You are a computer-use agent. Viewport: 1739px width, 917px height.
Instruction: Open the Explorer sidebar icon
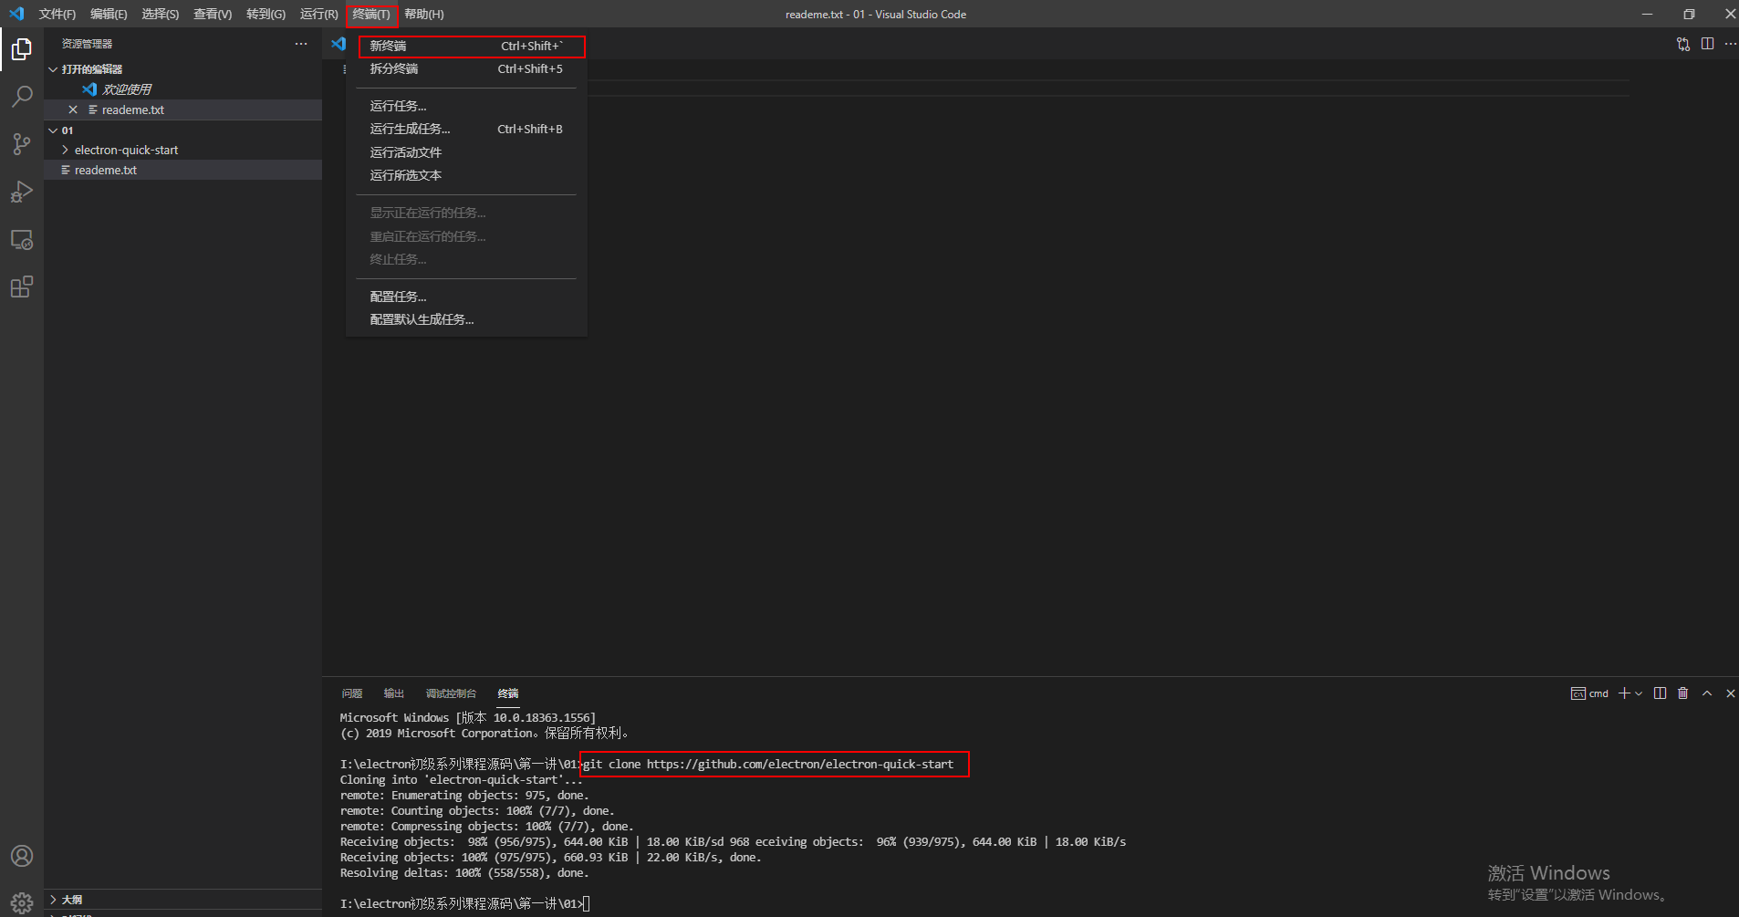click(21, 49)
